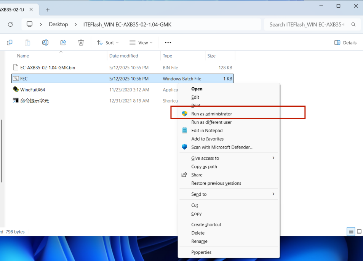Expand the Send to submenu arrow
363x261 pixels.
click(x=273, y=194)
